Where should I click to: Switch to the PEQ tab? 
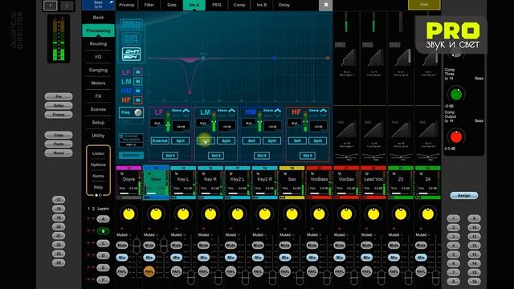[217, 5]
